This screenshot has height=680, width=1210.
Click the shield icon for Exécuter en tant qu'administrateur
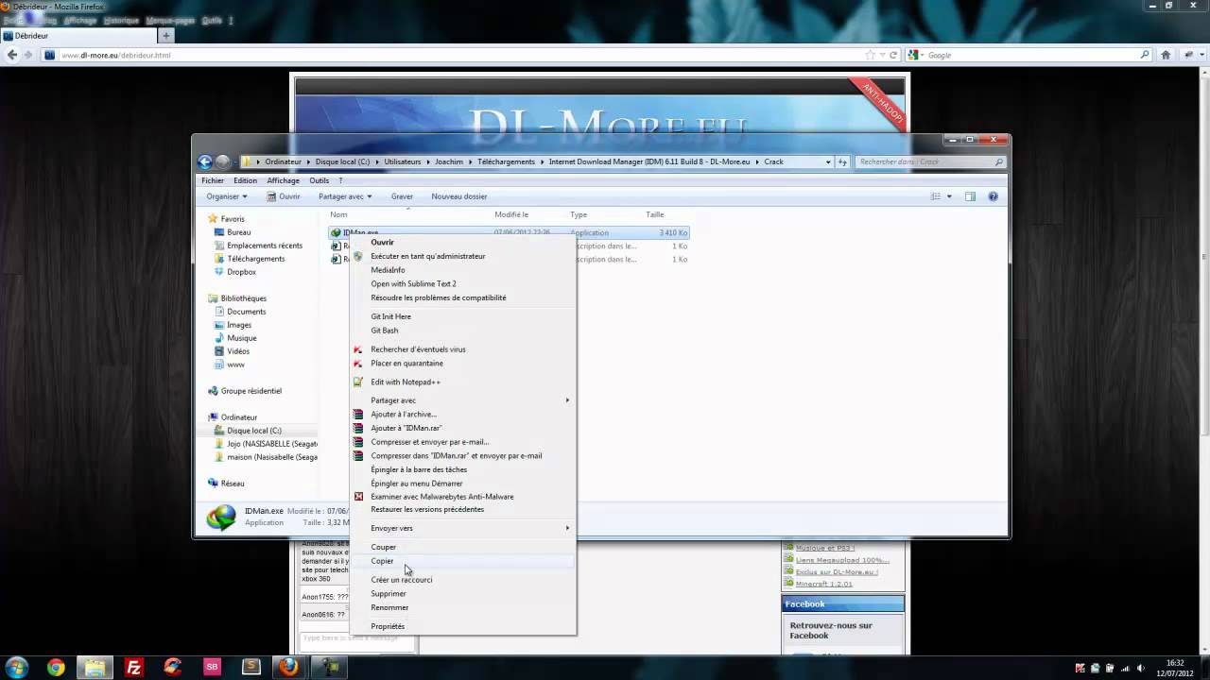[358, 256]
